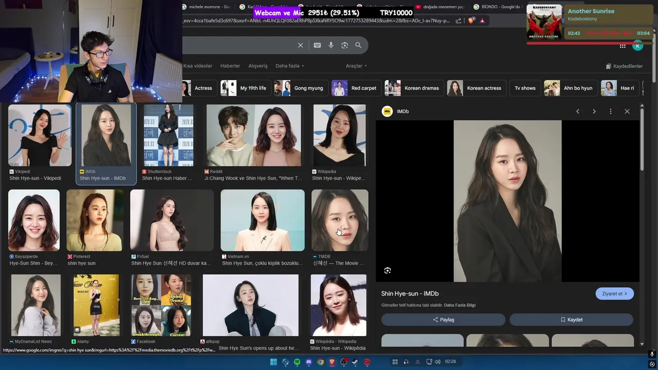The width and height of the screenshot is (658, 370).
Task: Open the Reddit Ji Chang Wook thumbnail
Action: coord(253,136)
